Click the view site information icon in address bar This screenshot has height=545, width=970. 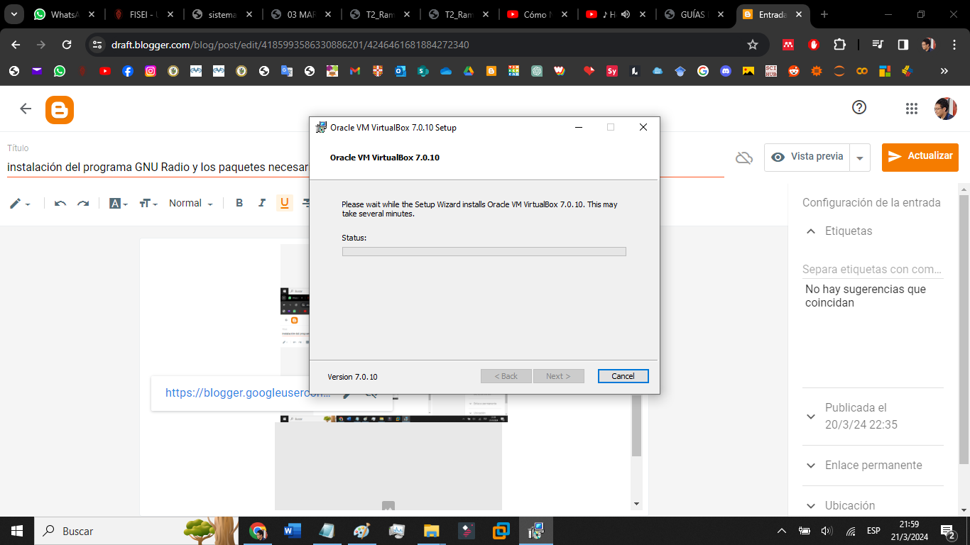[x=98, y=45]
